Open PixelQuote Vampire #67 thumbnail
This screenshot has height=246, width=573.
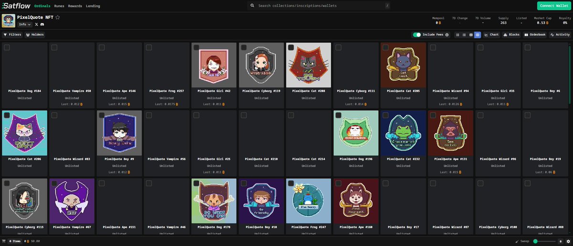[x=72, y=201]
